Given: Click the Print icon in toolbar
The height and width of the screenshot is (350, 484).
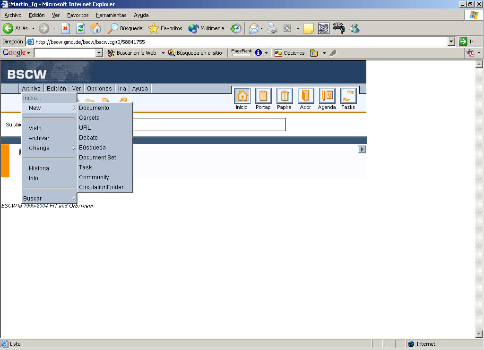Looking at the screenshot, I should [x=272, y=28].
